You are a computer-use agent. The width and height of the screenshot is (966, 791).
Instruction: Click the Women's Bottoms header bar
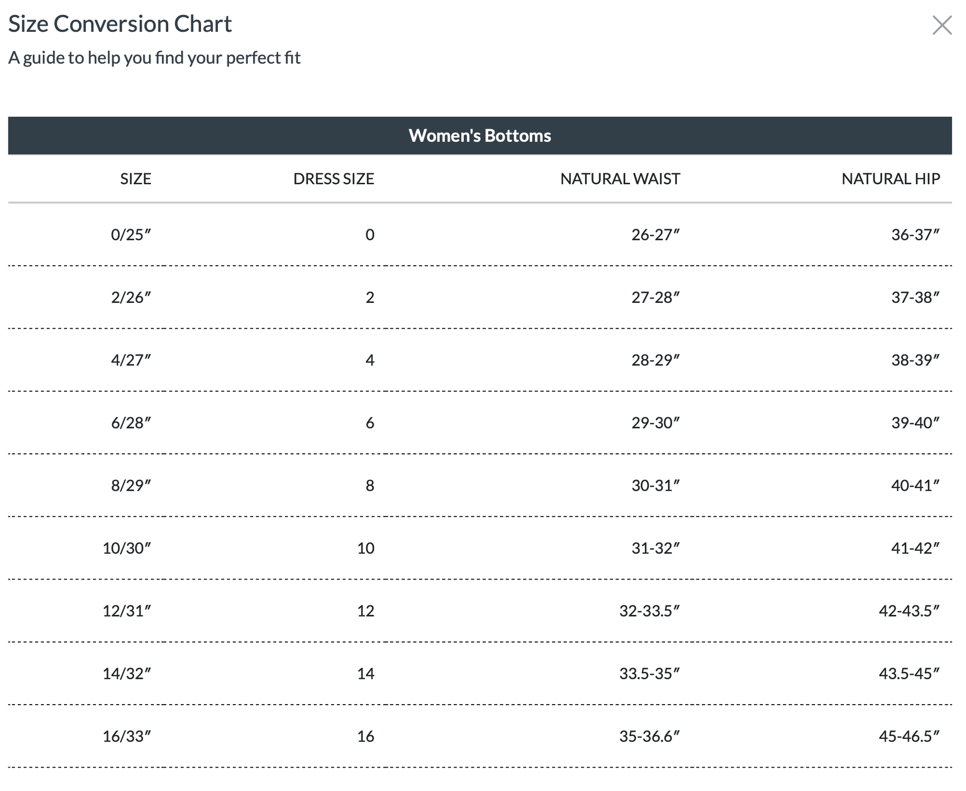[x=480, y=136]
